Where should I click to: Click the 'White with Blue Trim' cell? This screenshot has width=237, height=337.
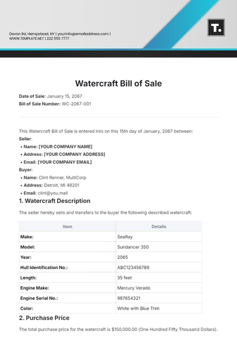[x=159, y=309]
